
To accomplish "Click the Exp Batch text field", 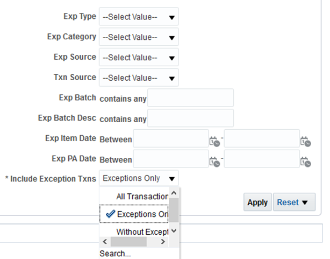I will pyautogui.click(x=190, y=98).
